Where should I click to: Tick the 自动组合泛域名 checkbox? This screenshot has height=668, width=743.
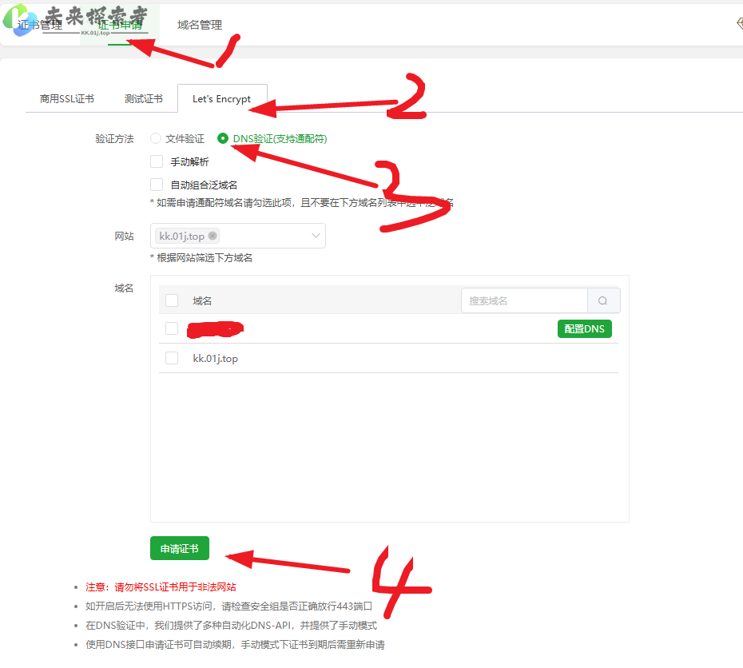(157, 185)
